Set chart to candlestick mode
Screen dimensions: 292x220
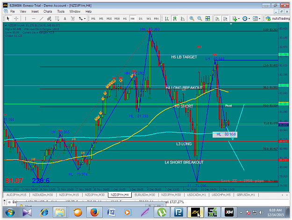(175, 18)
